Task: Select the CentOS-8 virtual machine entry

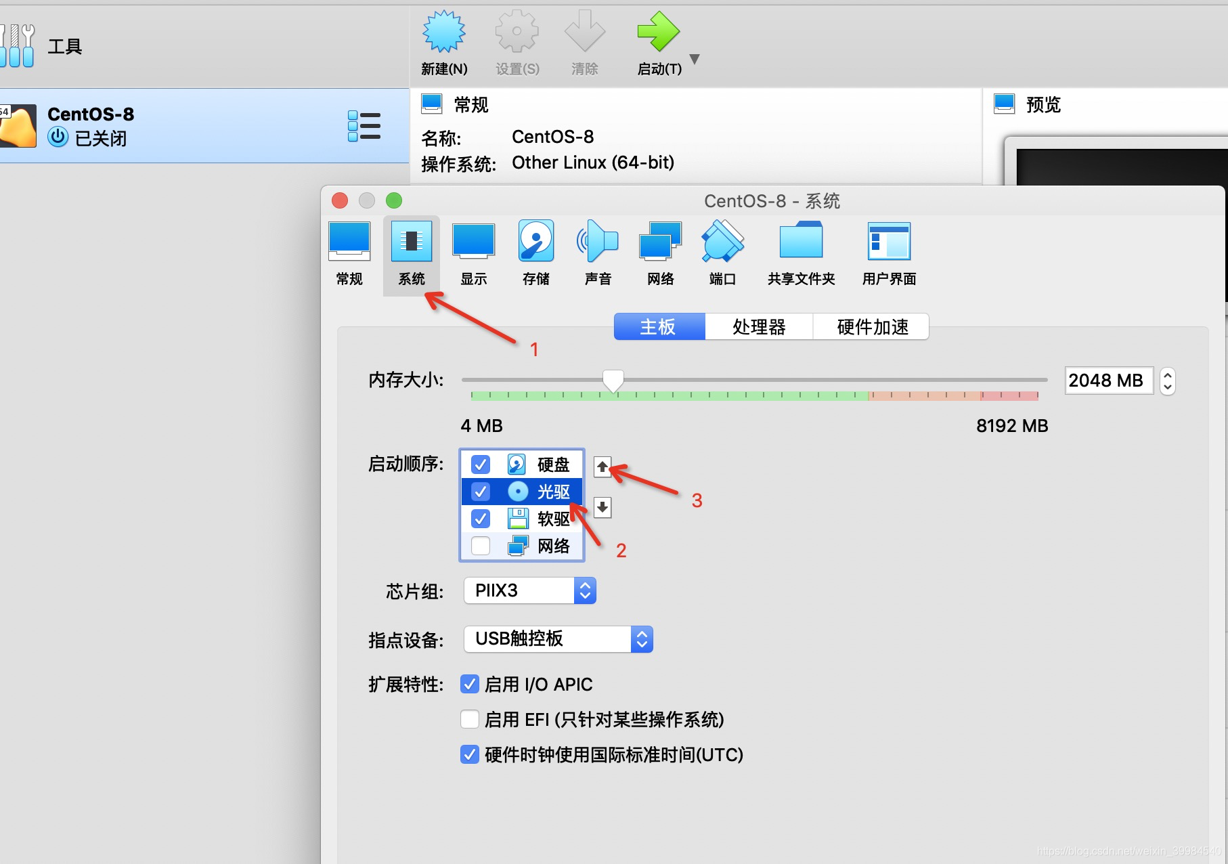Action: pyautogui.click(x=169, y=126)
